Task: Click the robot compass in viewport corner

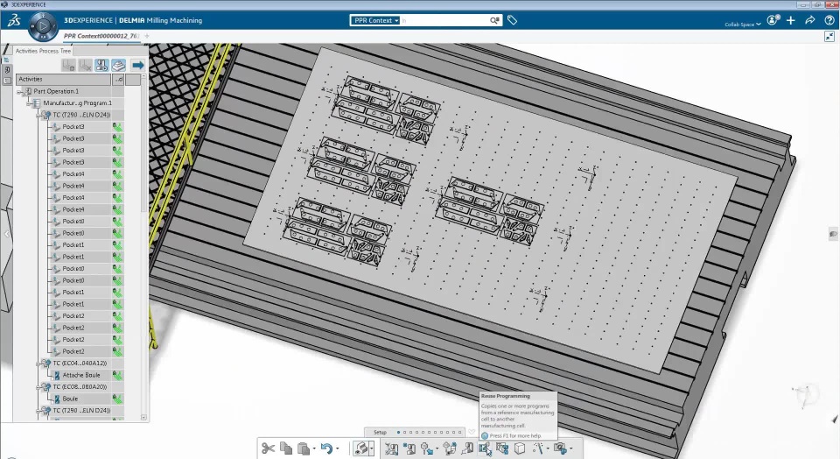Action: [805, 396]
